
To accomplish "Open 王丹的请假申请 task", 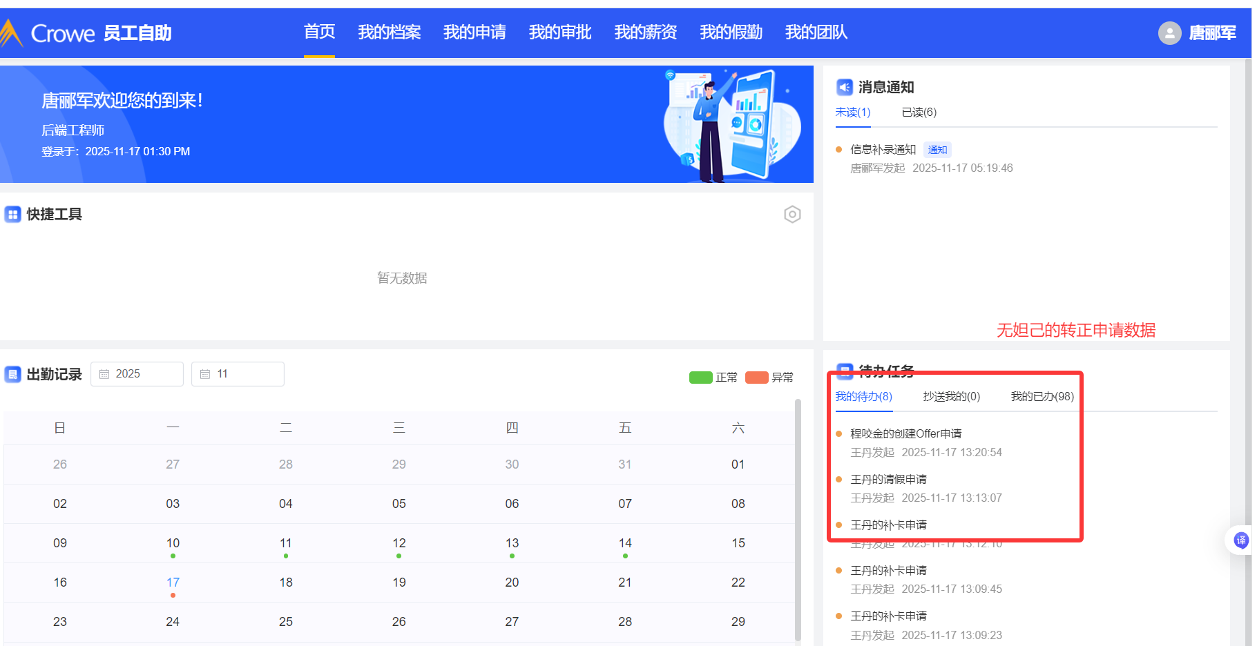I will 888,479.
